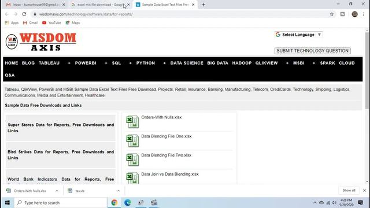Open the YouTube bookmark
This screenshot has width=370, height=208.
tap(51, 23)
